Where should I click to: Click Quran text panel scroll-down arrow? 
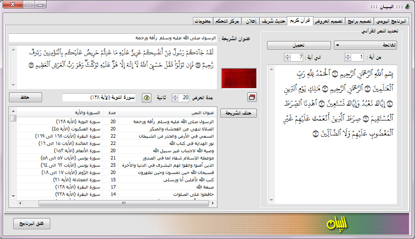271,200
